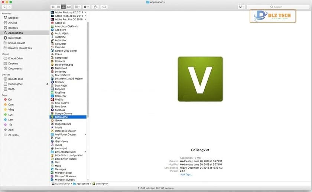Screen dimensions: 312x192
Task: Open iCloud Drive in the sidebar
Action: tap(15, 58)
